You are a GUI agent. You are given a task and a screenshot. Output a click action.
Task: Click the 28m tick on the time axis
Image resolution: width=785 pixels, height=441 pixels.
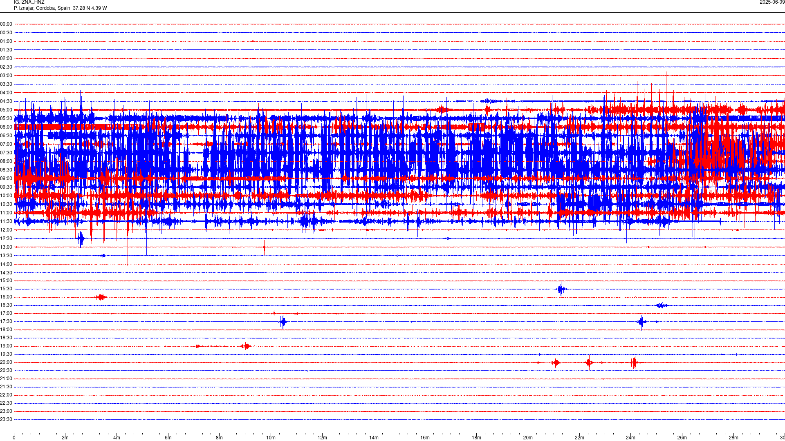click(x=733, y=438)
